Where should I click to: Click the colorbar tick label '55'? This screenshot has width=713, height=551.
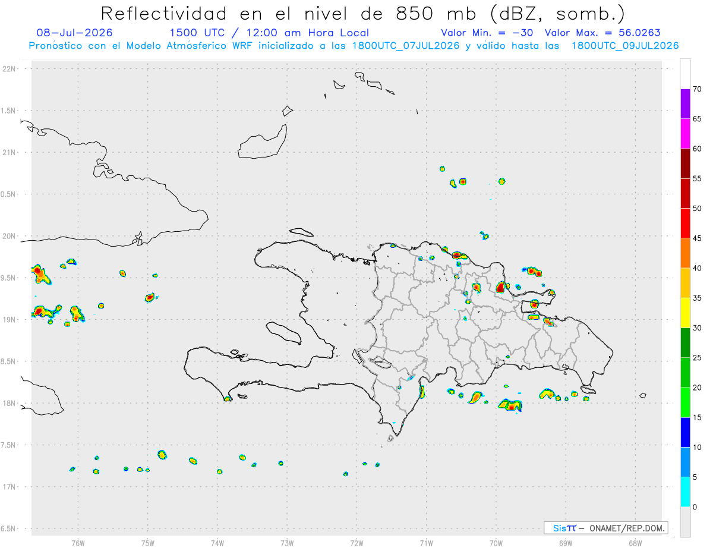coord(698,178)
